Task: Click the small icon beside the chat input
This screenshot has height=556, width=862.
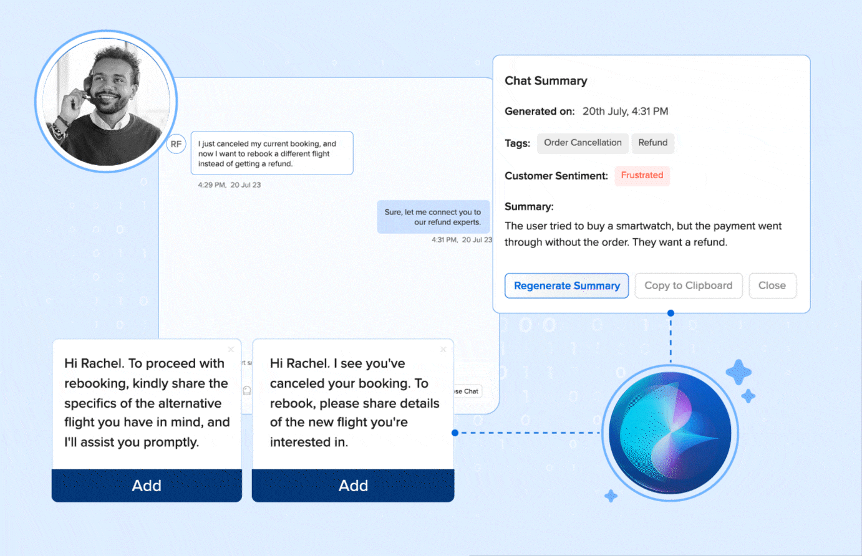Action: coord(247,391)
